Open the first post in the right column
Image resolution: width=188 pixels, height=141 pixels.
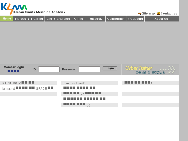click(x=138, y=83)
